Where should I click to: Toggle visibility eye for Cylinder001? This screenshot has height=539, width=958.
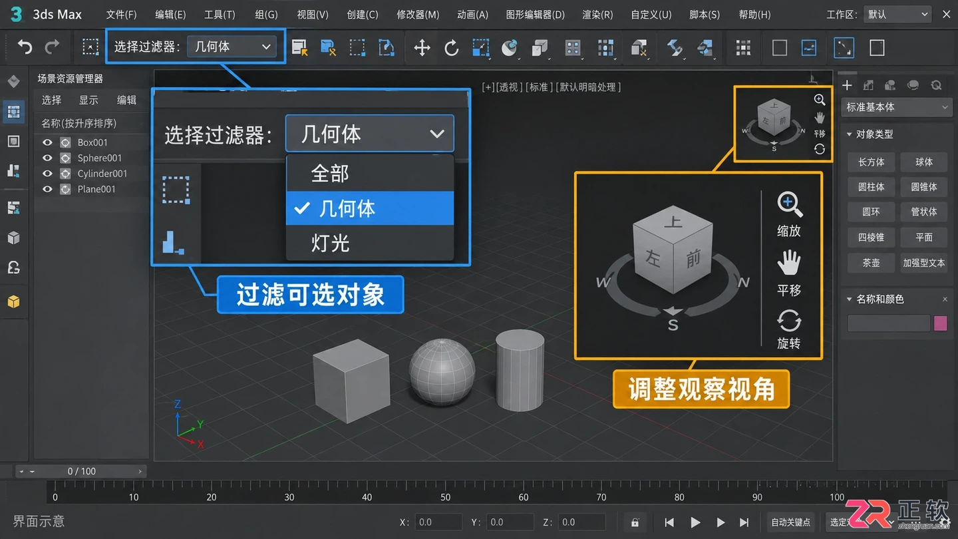click(x=47, y=173)
